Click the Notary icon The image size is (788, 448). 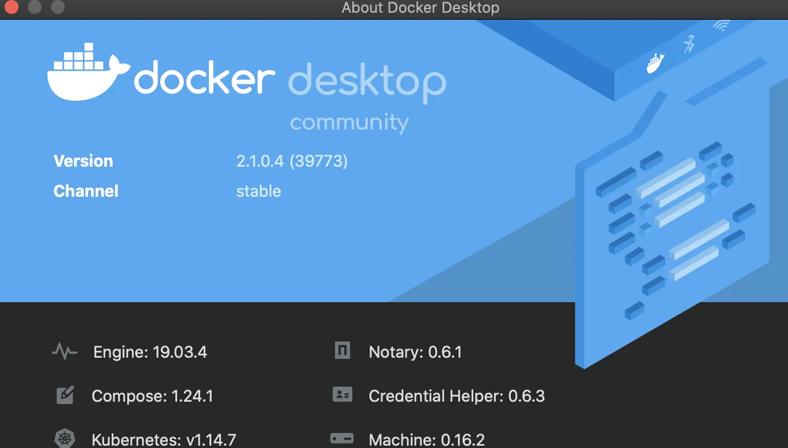click(343, 351)
